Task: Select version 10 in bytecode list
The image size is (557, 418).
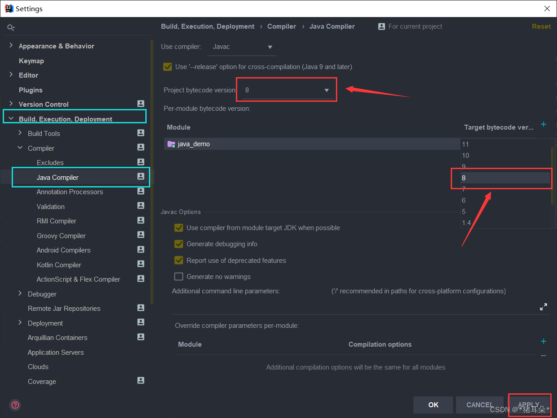Action: tap(505, 156)
